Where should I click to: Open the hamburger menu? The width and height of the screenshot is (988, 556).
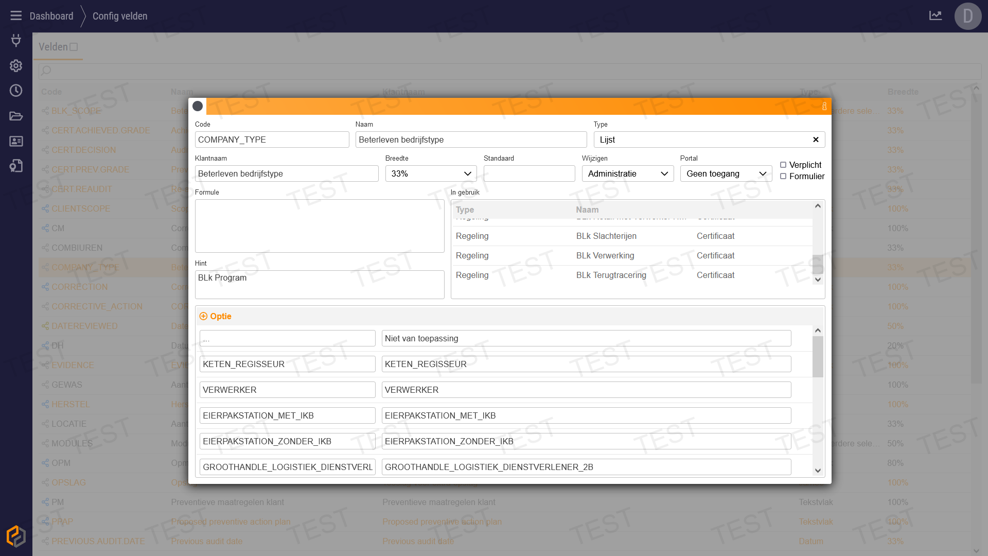click(x=16, y=15)
